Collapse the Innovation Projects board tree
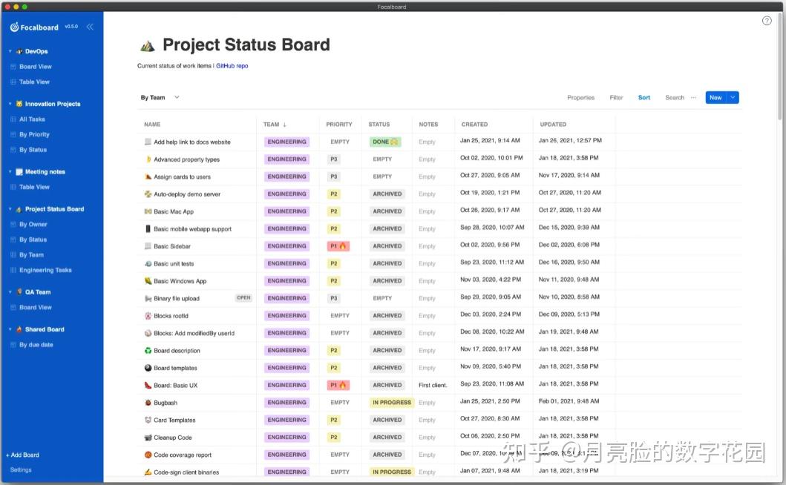The height and width of the screenshot is (485, 786). [x=10, y=104]
